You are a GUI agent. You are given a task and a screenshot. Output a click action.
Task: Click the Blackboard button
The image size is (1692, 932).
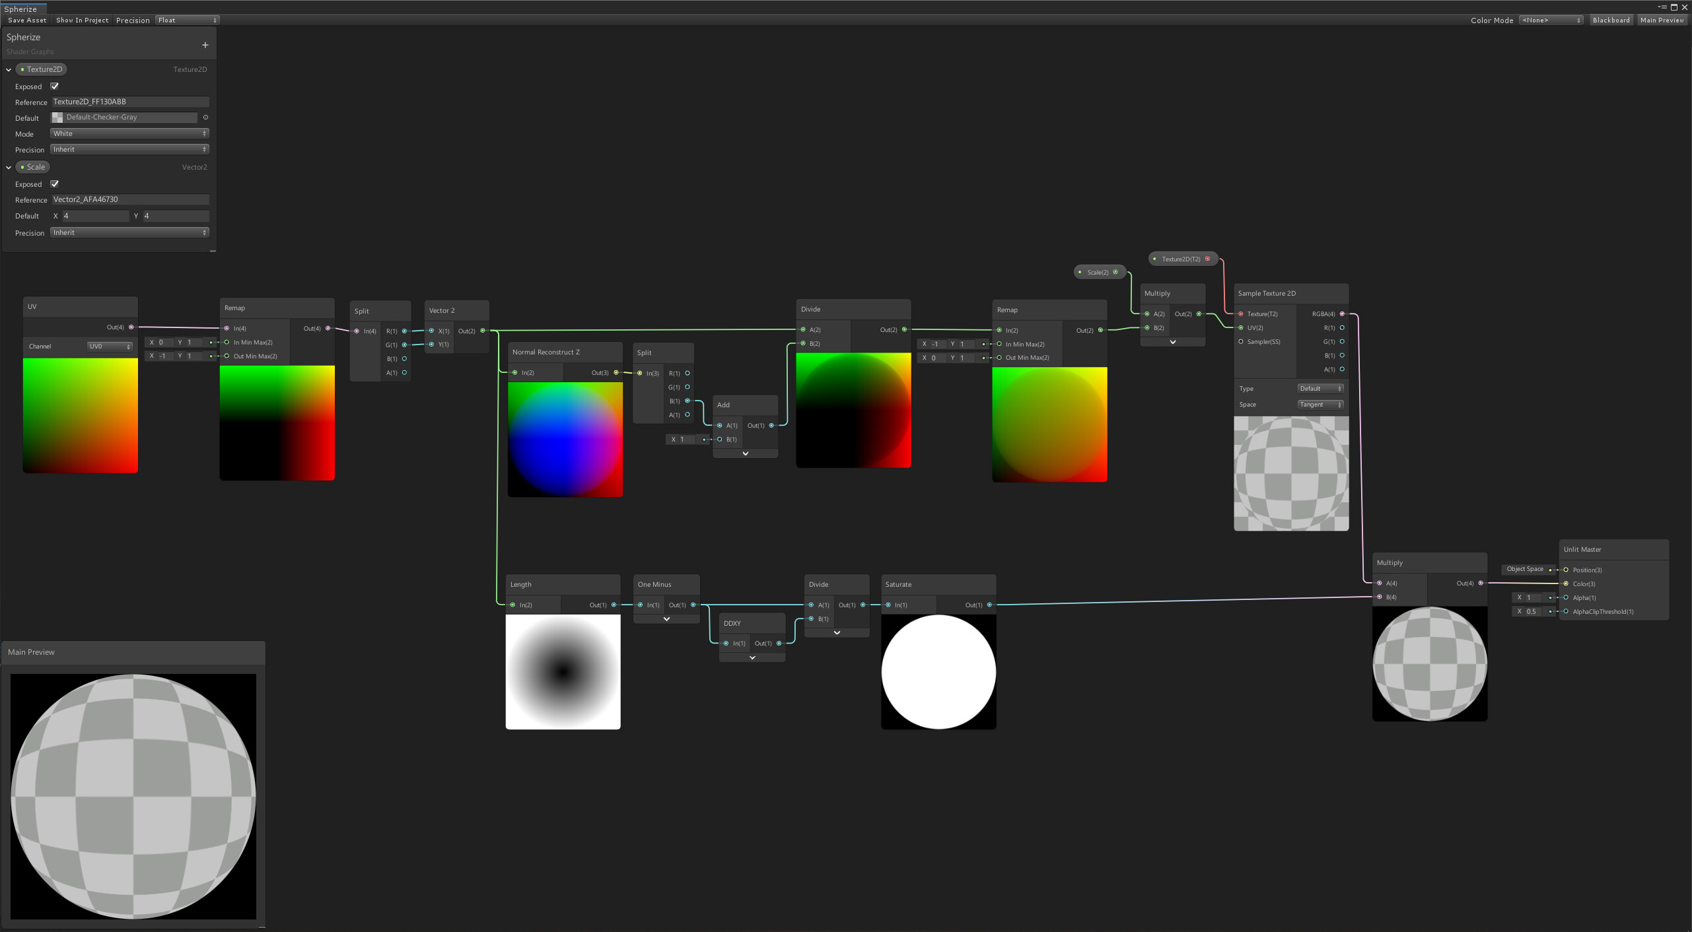point(1611,20)
